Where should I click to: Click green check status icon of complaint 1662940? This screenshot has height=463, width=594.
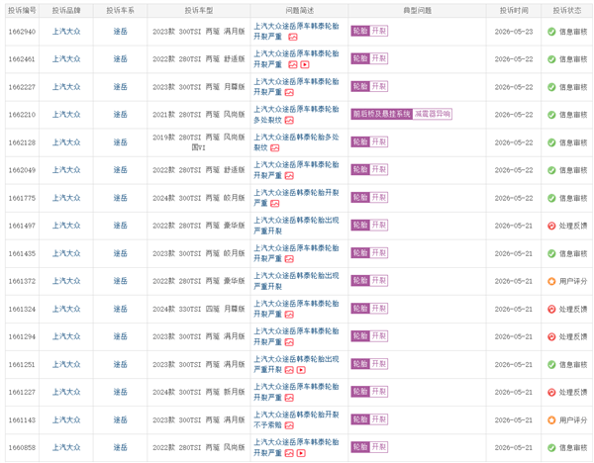(x=551, y=32)
